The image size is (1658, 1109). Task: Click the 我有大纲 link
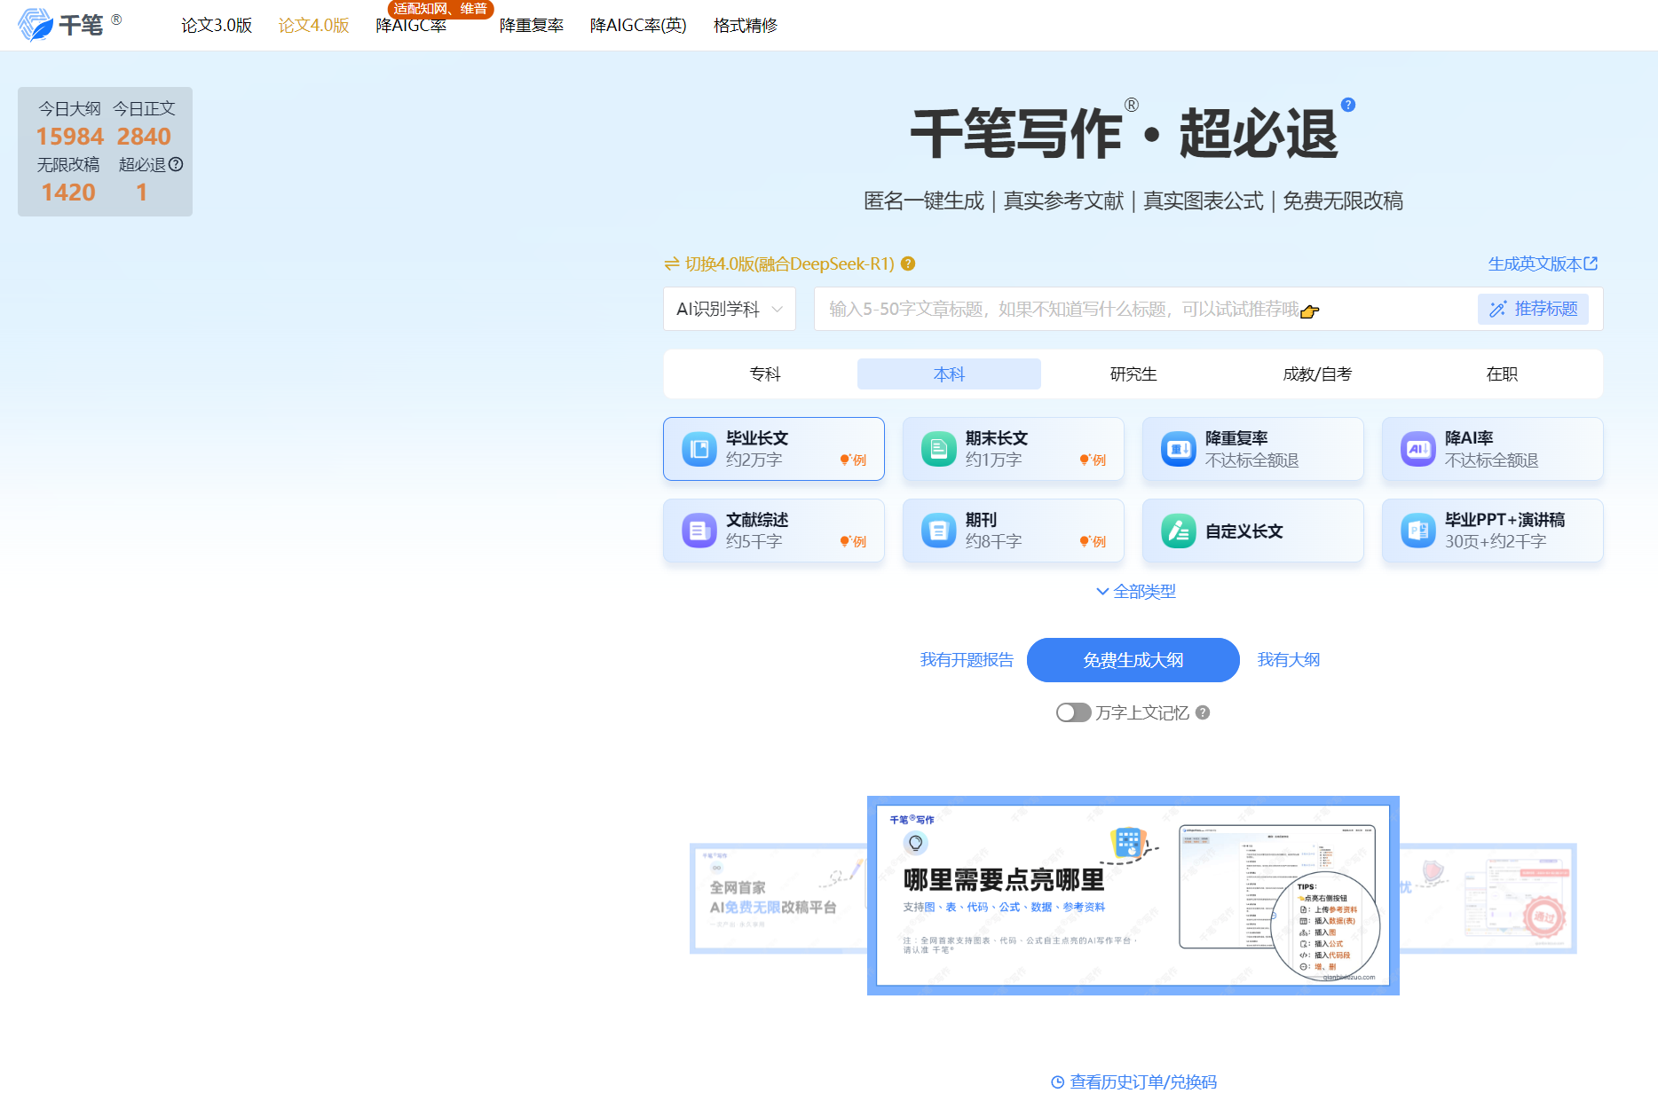tap(1288, 659)
